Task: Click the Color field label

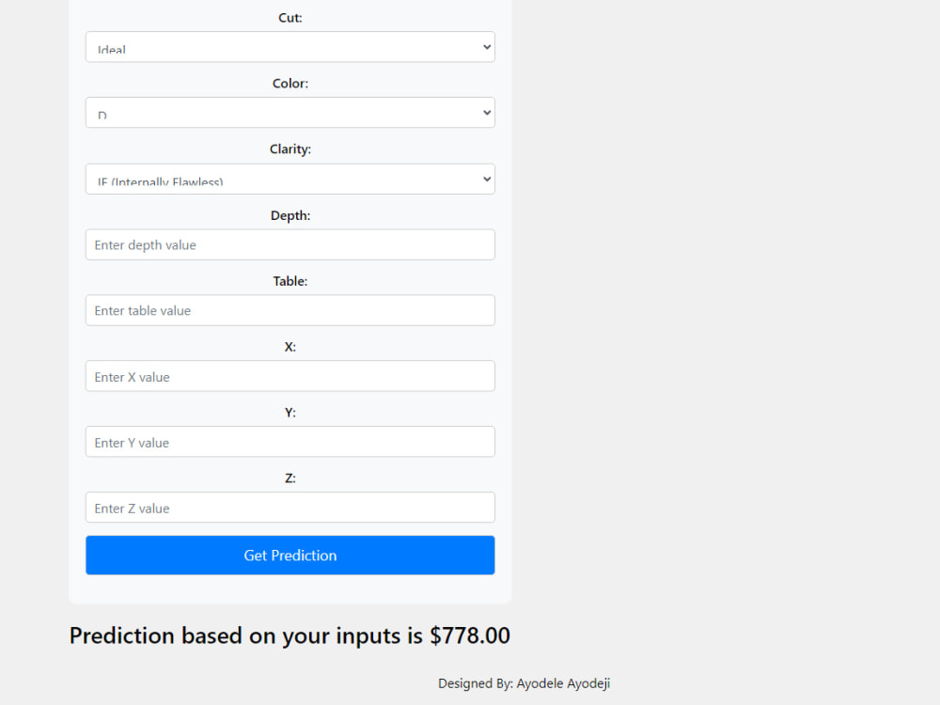Action: click(290, 84)
